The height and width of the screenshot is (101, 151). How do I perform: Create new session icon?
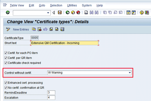[128, 13]
